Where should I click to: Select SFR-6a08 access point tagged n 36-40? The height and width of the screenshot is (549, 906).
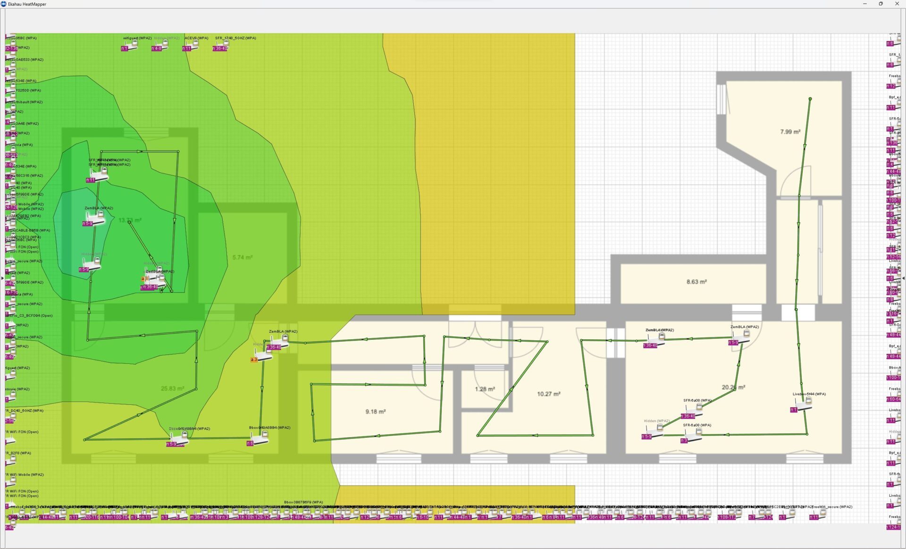pos(693,412)
